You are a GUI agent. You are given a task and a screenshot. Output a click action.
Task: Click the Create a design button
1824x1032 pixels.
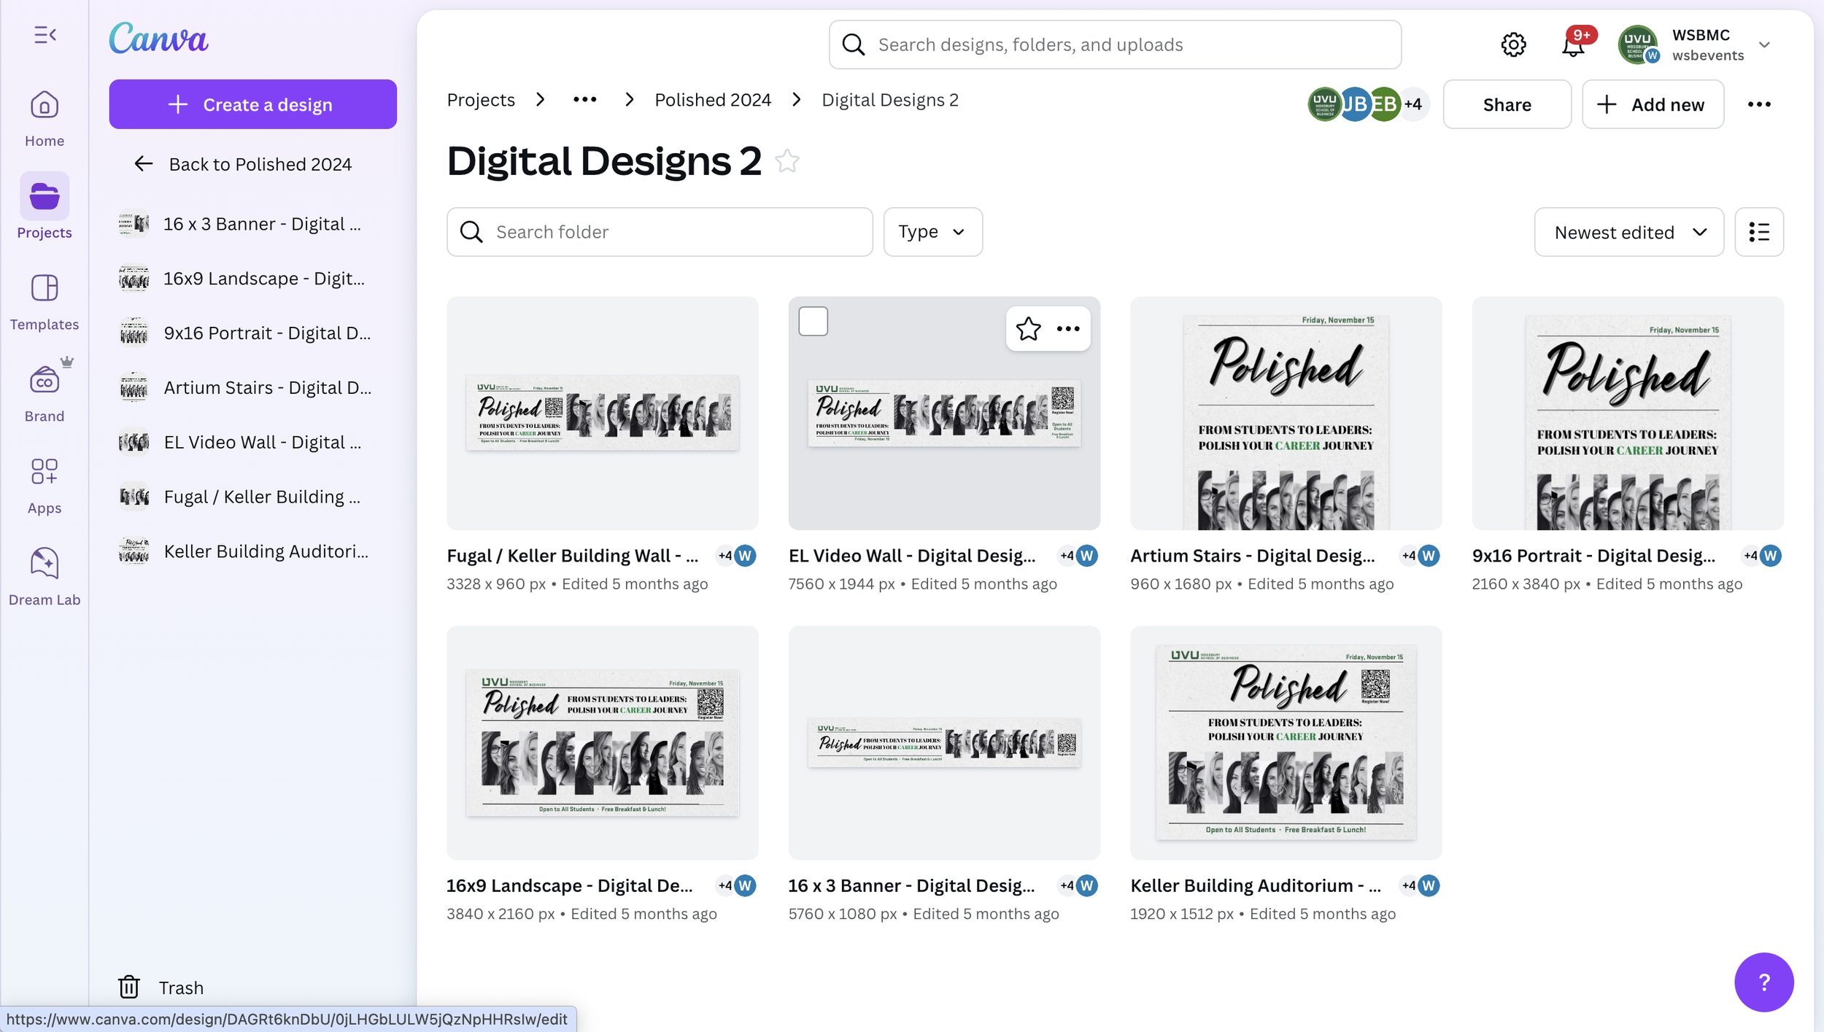[252, 104]
